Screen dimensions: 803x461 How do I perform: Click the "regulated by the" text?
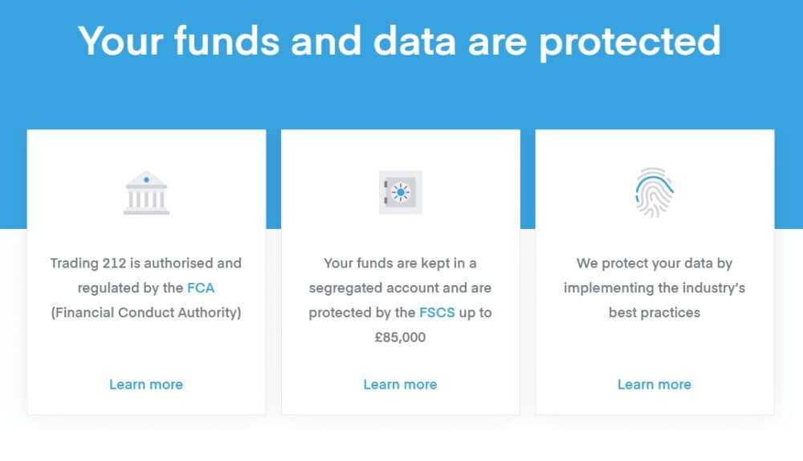coord(130,288)
